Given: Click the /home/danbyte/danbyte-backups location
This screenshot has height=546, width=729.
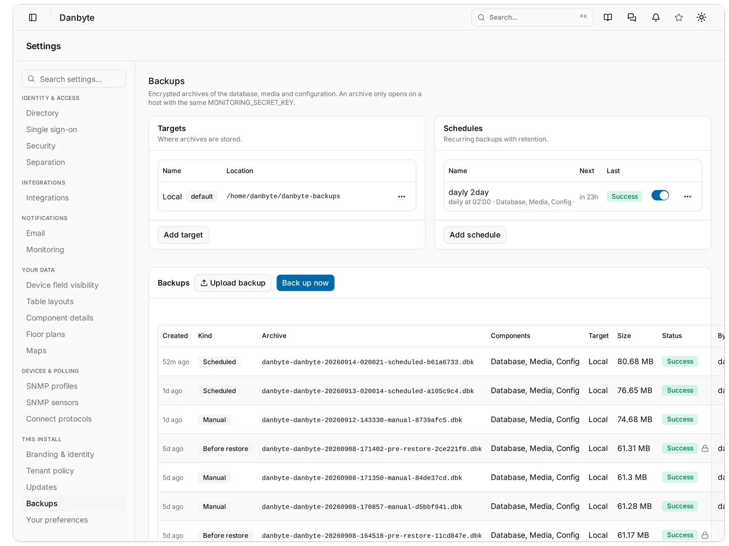Looking at the screenshot, I should click(x=283, y=196).
